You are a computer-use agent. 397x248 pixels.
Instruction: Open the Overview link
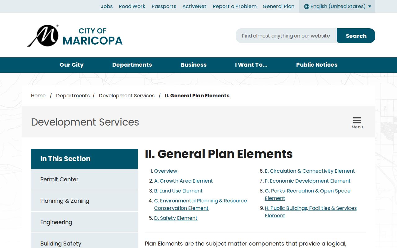coord(166,171)
